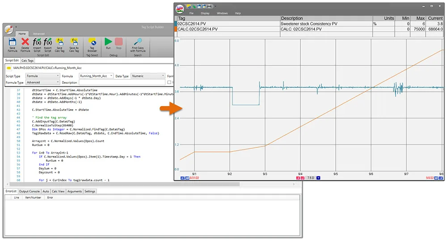Click Find Calcs with Formula magnifier
447x241 pixels.
(138, 44)
